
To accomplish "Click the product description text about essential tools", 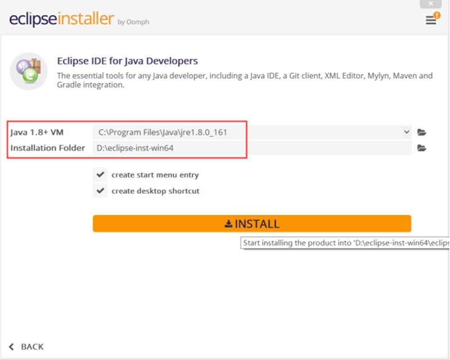I will point(244,80).
